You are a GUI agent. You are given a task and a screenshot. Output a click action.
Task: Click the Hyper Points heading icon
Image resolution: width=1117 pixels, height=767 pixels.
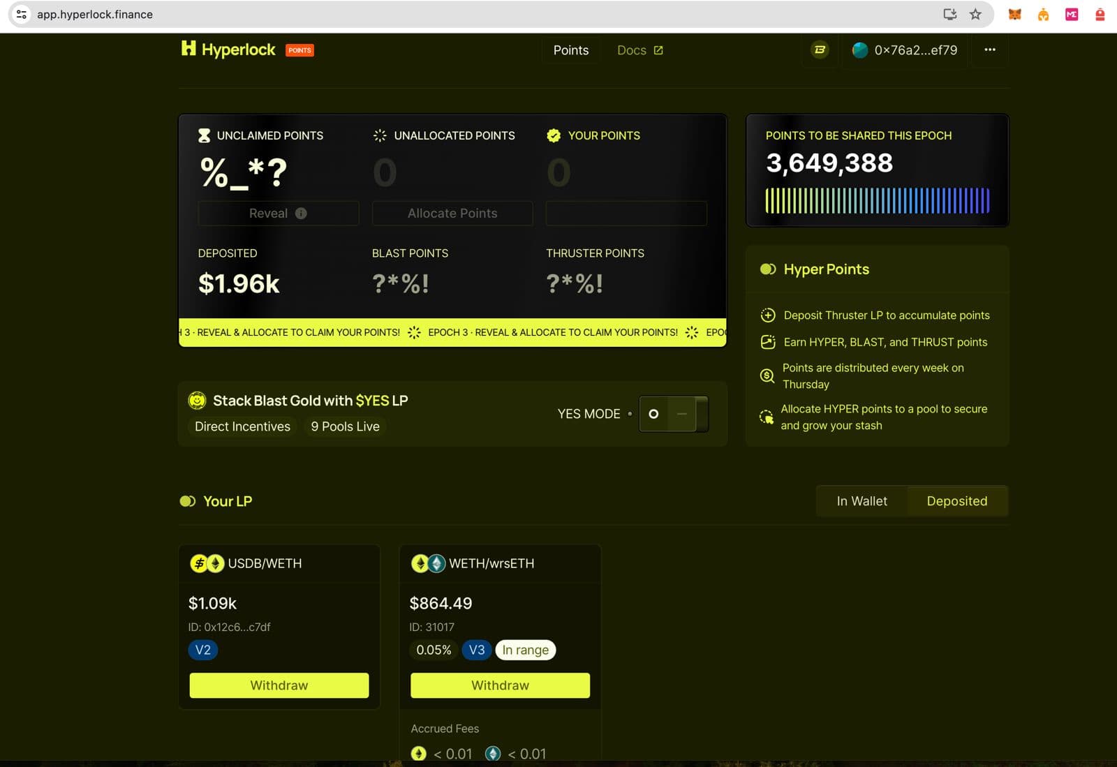coord(768,269)
